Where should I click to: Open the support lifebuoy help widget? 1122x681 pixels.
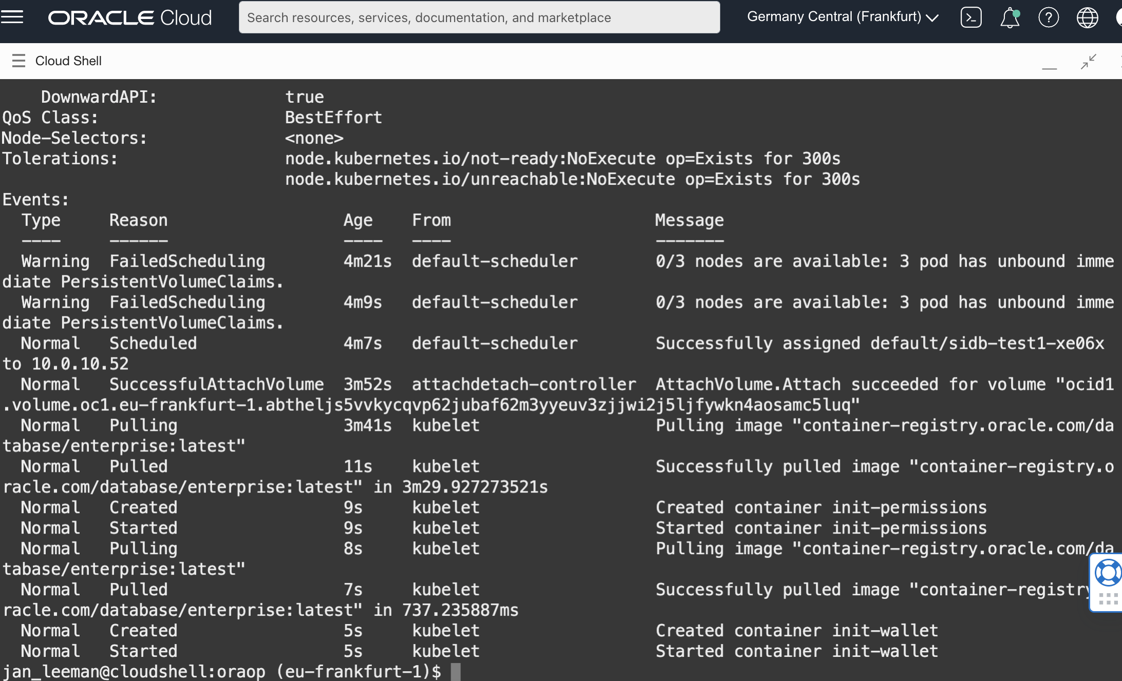[1108, 573]
